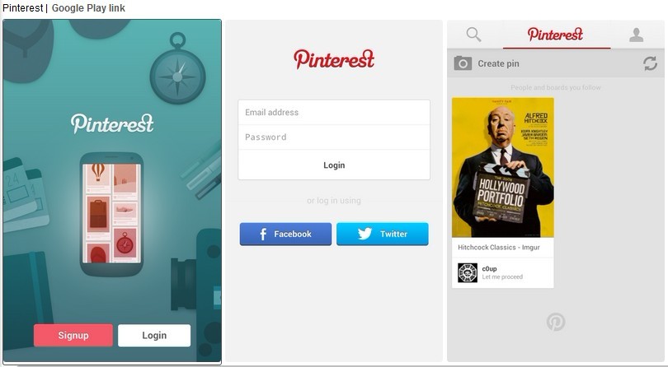668x367 pixels.
Task: Open the profile person icon
Action: 636,35
